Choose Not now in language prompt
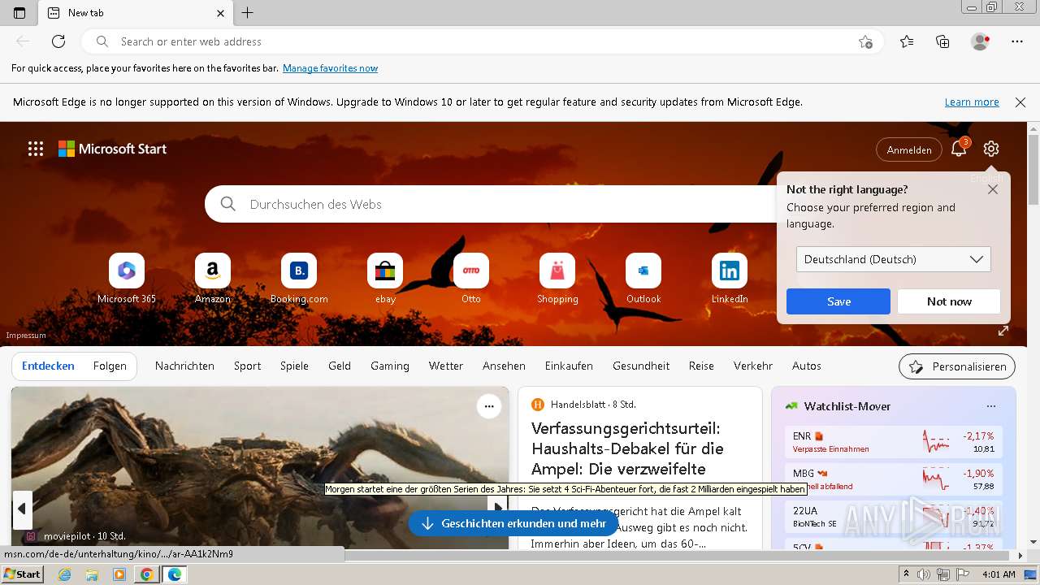Viewport: 1040px width, 585px height. (949, 301)
